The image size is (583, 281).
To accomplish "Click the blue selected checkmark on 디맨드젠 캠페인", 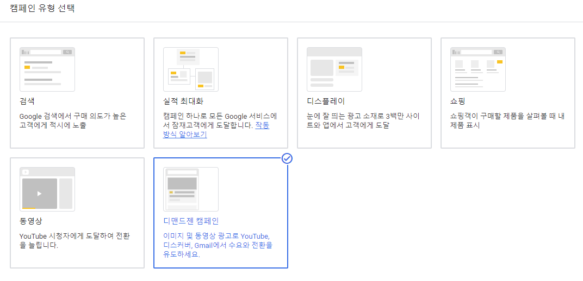I will coord(287,158).
